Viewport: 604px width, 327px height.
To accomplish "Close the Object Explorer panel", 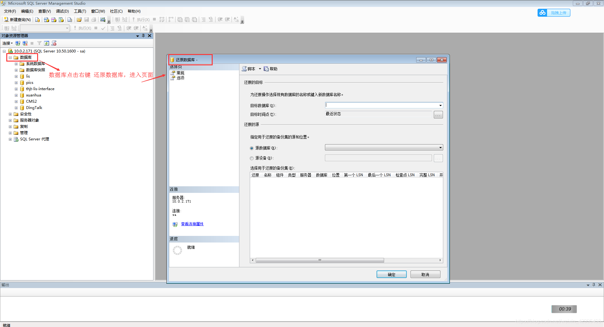I will [x=150, y=35].
